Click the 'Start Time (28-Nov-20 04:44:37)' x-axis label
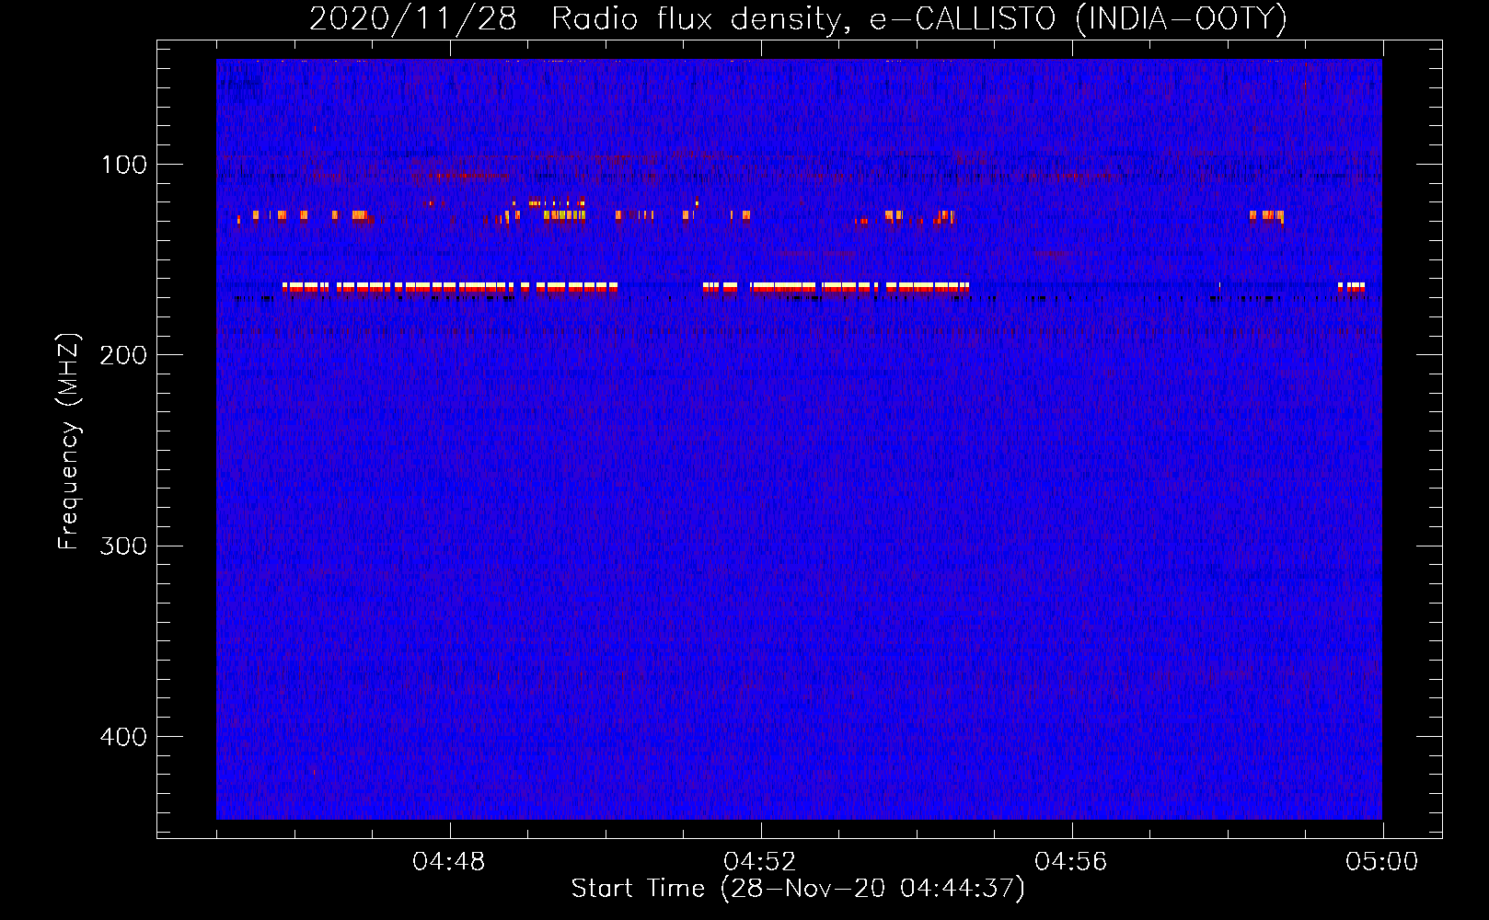This screenshot has height=920, width=1489. pos(798,889)
